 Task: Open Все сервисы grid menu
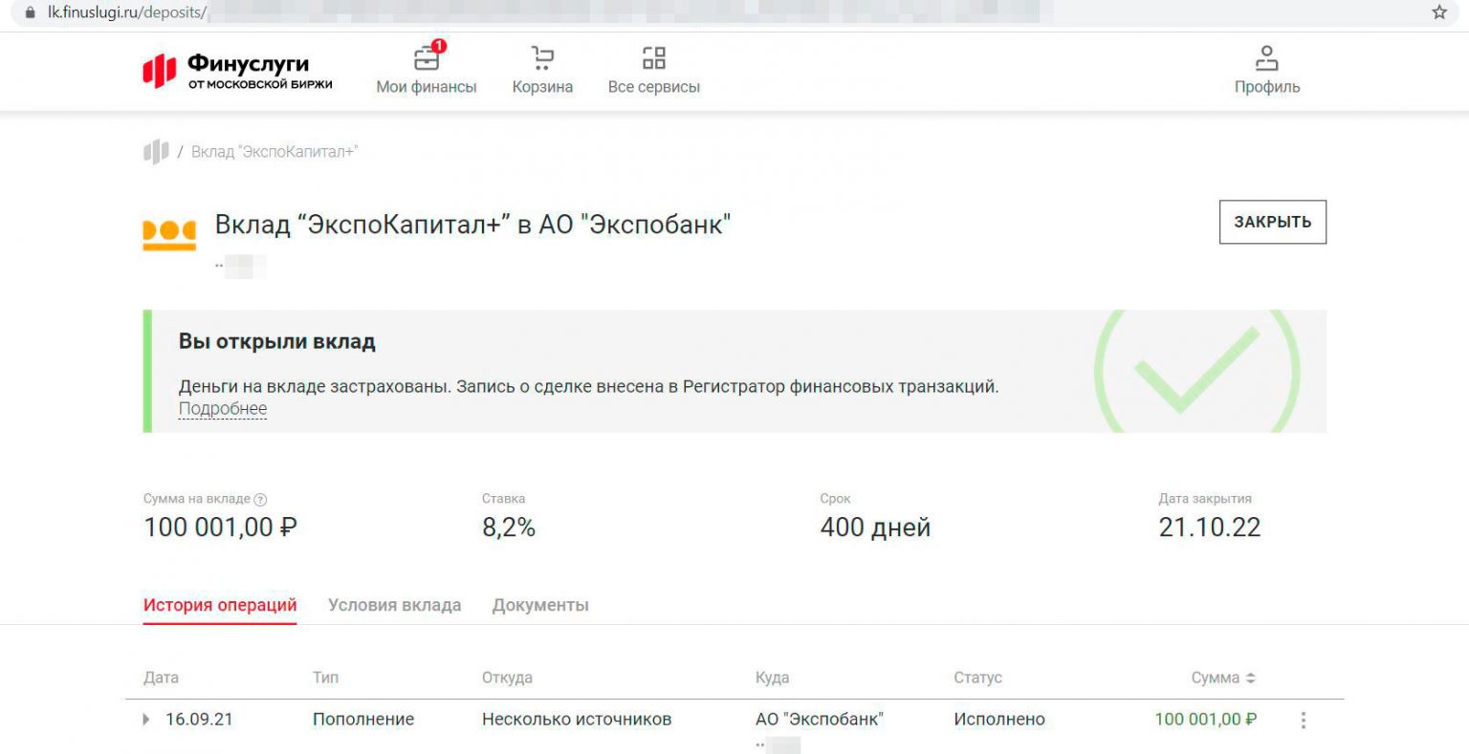[654, 70]
